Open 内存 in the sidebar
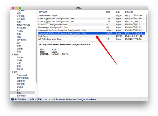 pos(19,22)
